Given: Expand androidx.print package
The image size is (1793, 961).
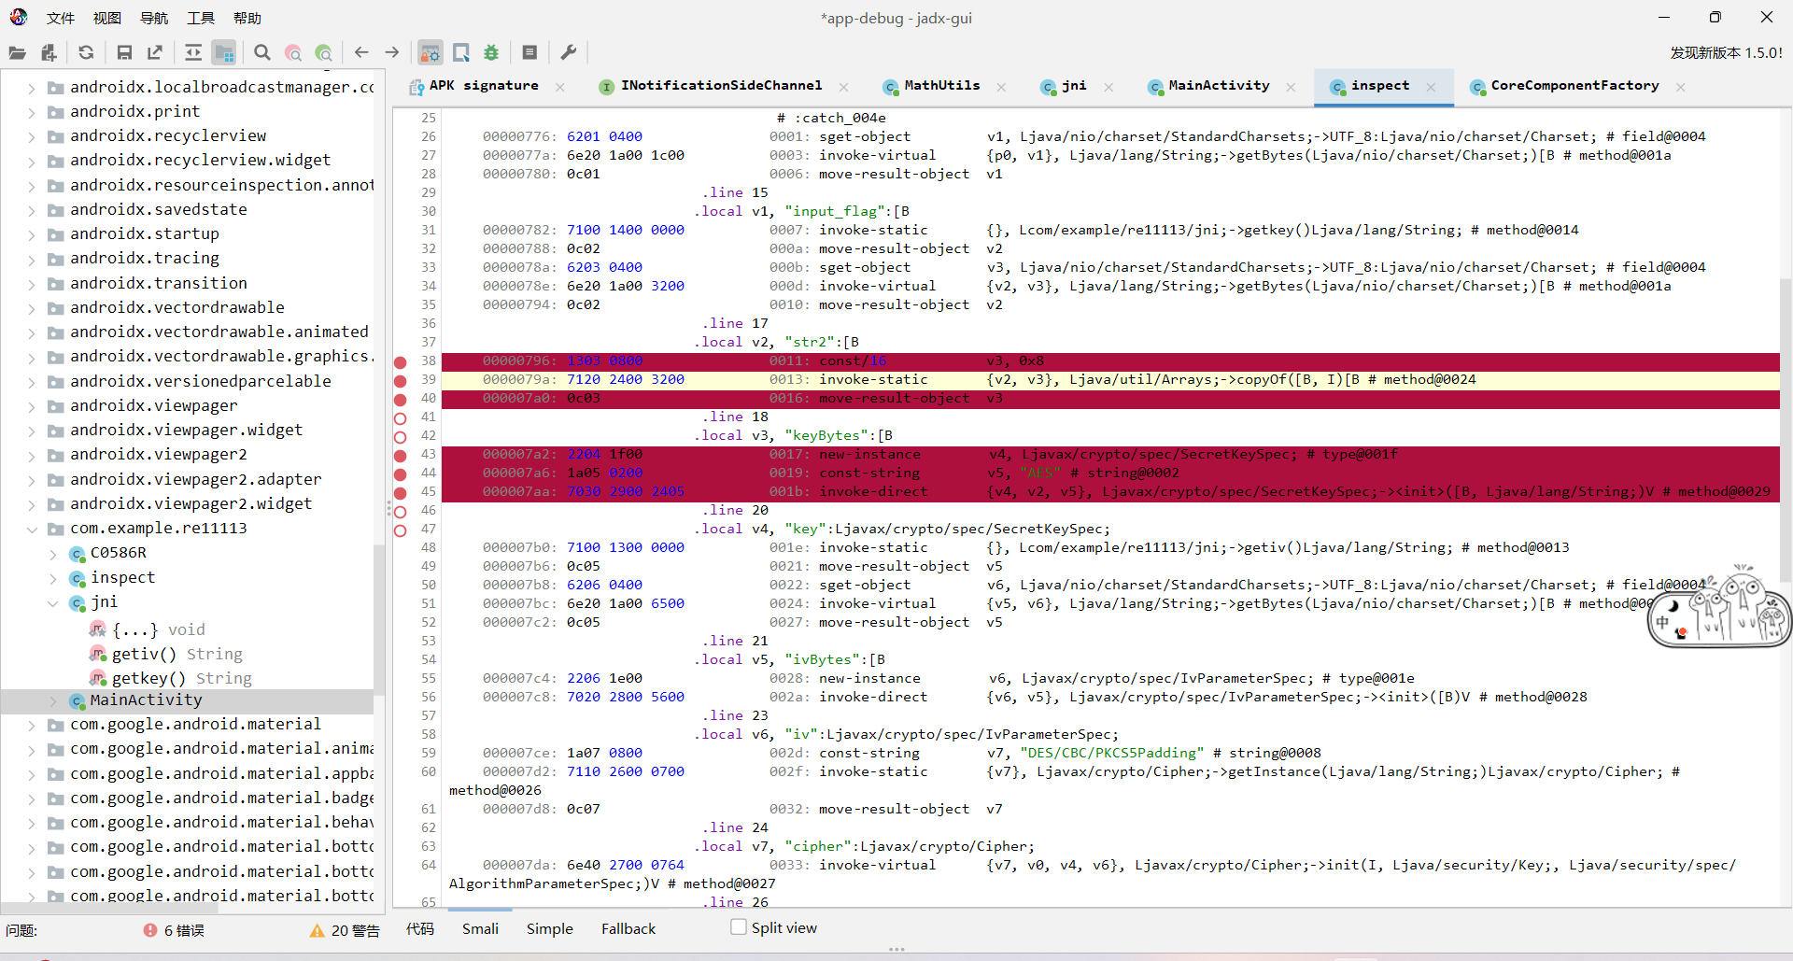Looking at the screenshot, I should [x=32, y=112].
